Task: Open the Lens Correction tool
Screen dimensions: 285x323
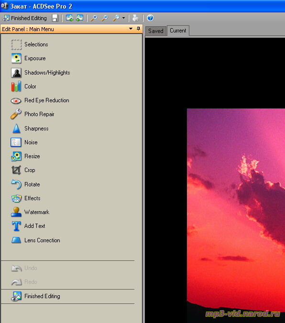Action: [x=35, y=240]
